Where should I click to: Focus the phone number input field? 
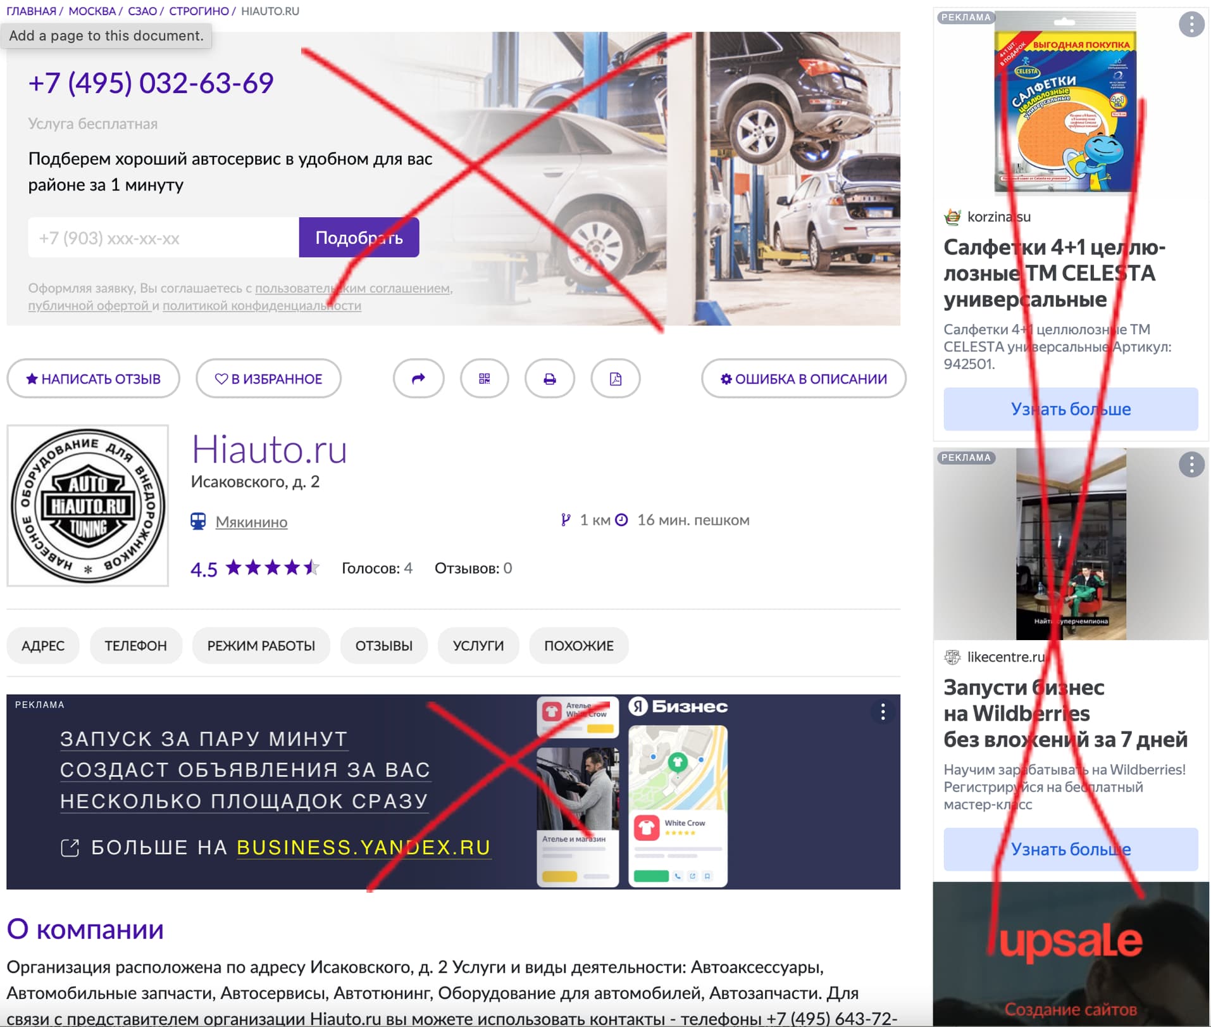pyautogui.click(x=163, y=237)
